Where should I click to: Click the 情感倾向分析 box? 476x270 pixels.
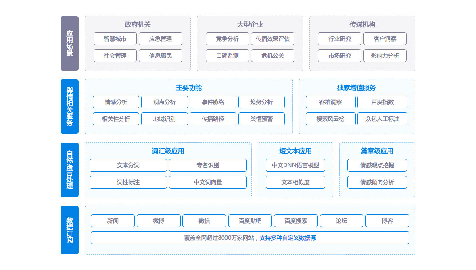377,182
